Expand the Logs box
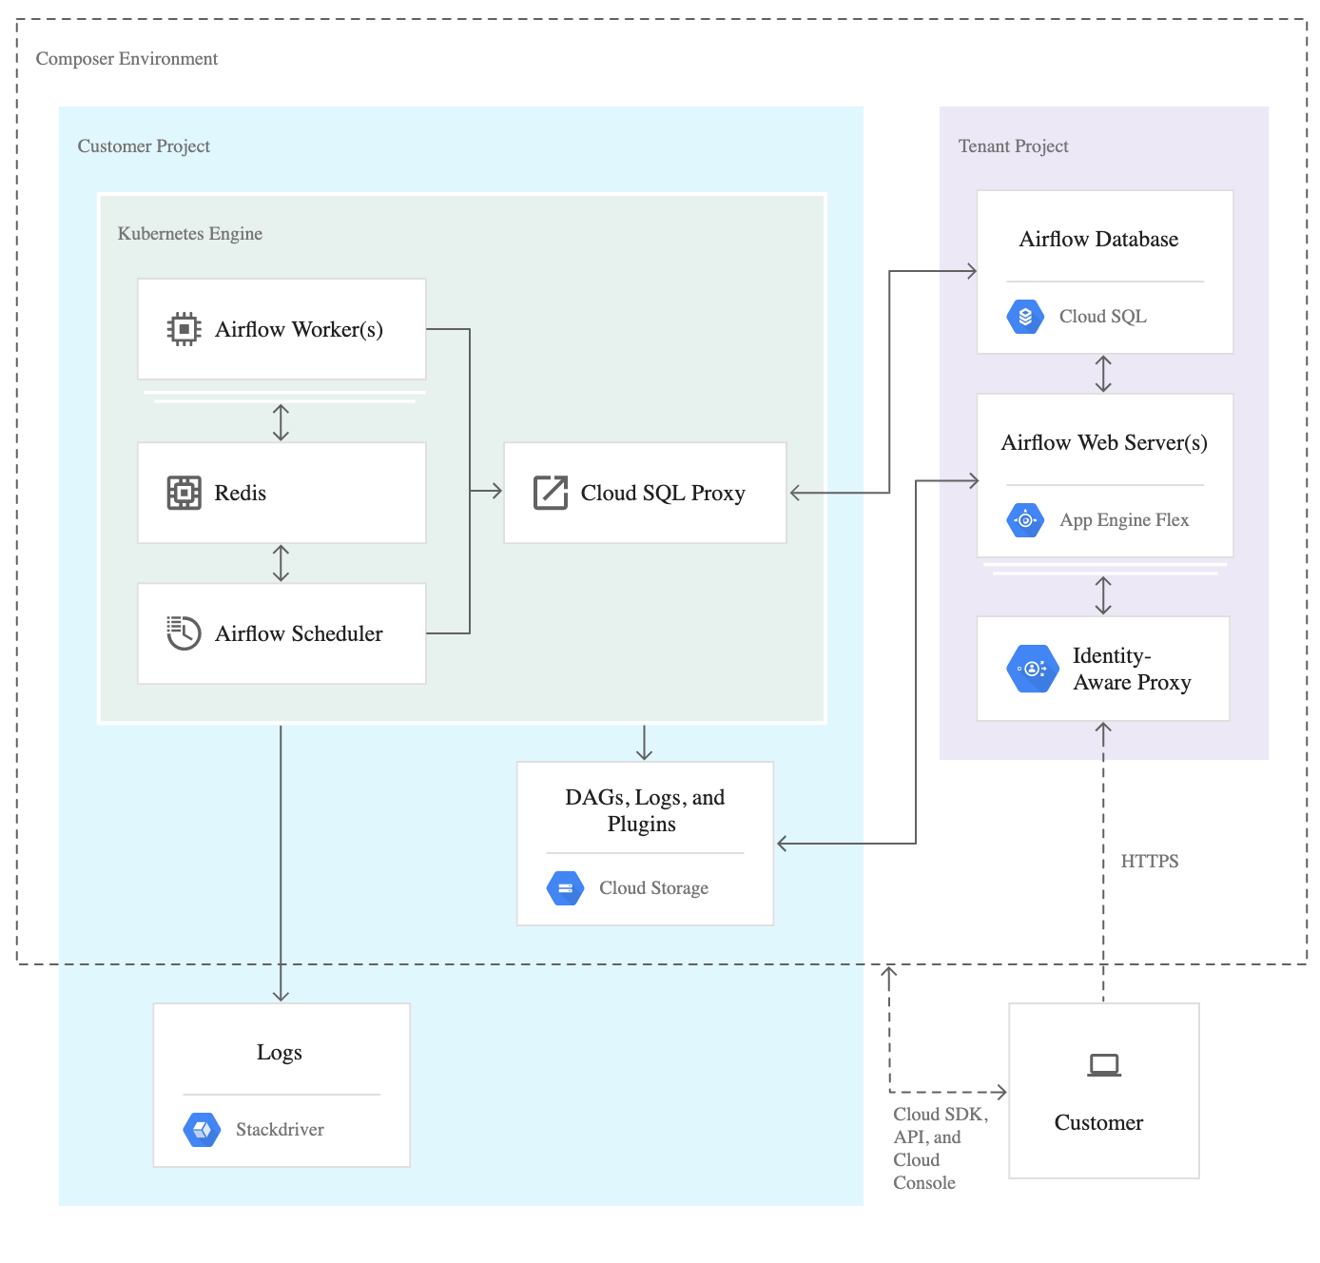 tap(280, 1051)
